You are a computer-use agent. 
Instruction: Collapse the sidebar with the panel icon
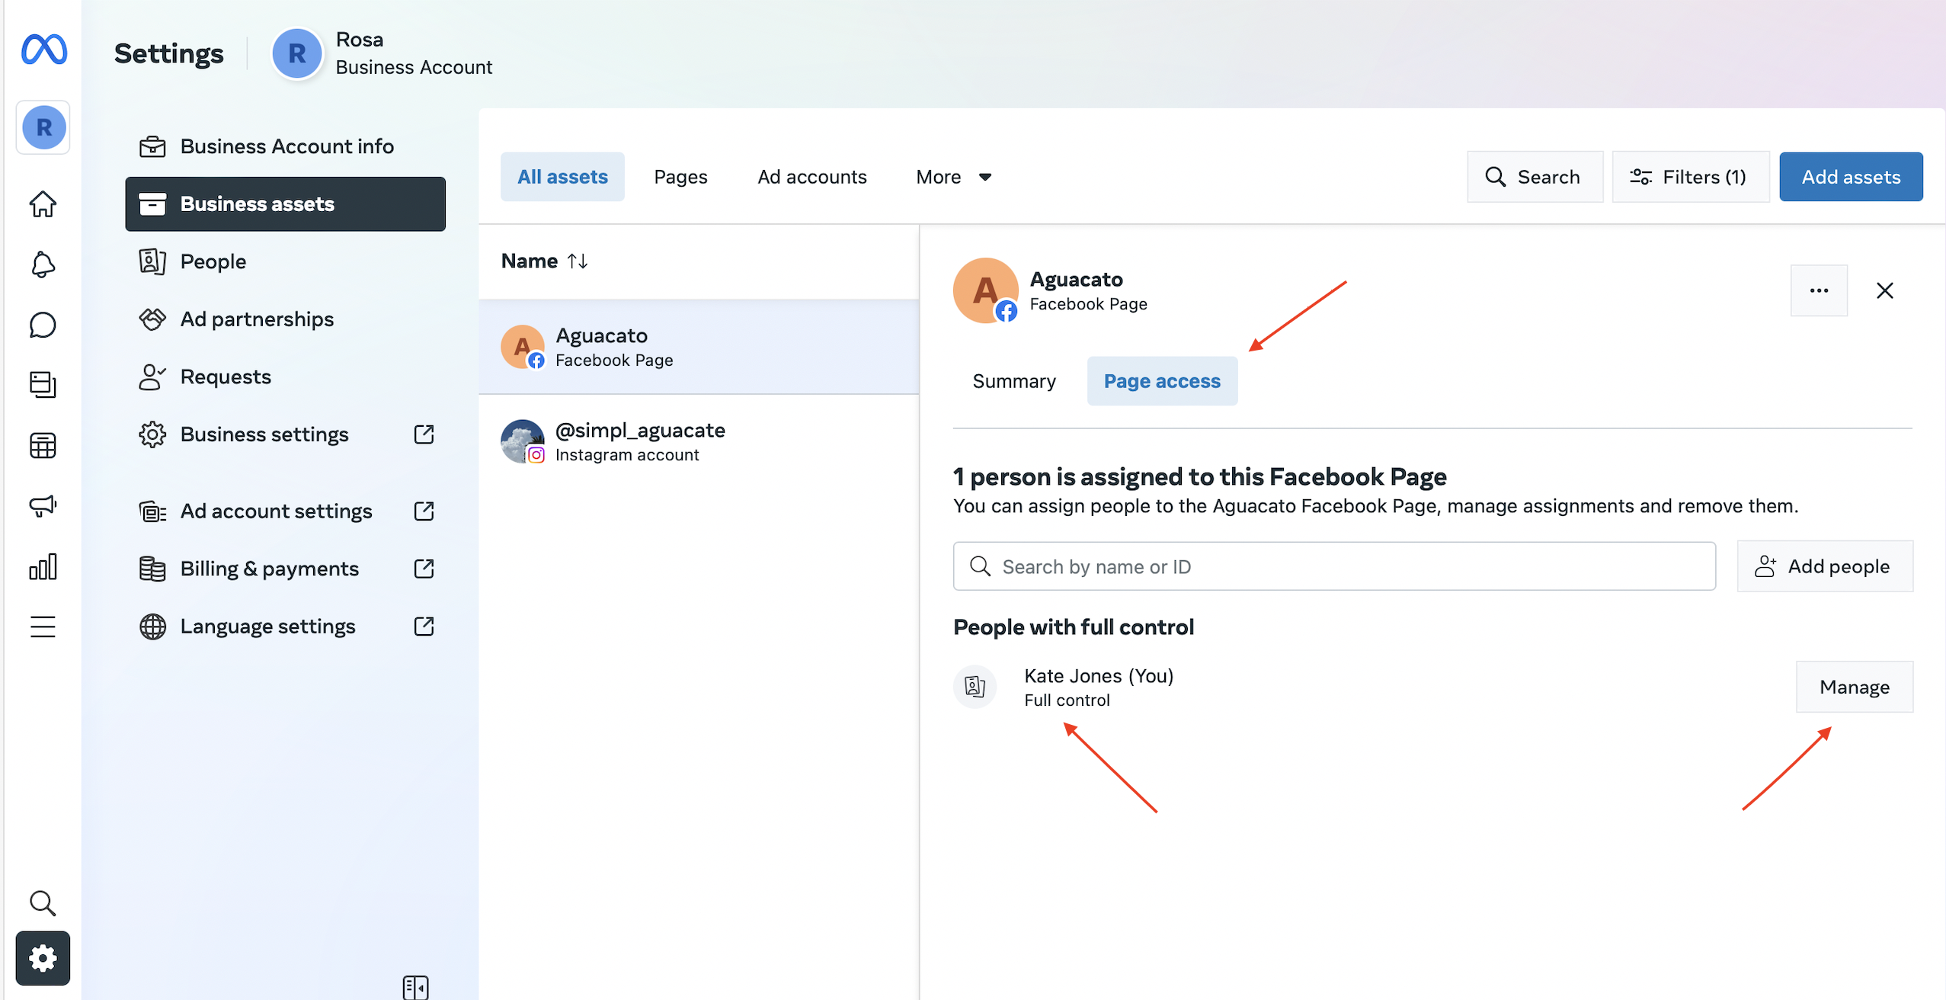tap(415, 987)
